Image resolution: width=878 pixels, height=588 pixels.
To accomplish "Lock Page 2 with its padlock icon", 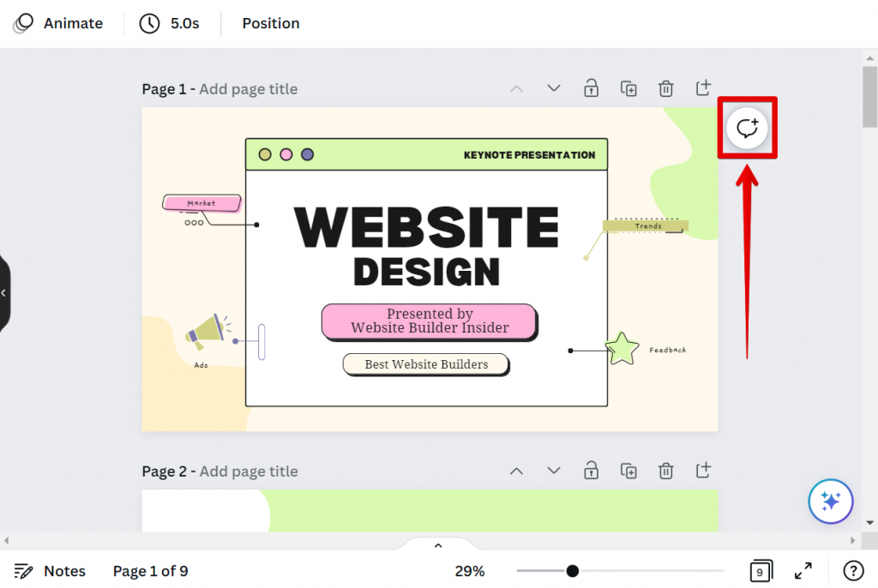I will pos(591,471).
